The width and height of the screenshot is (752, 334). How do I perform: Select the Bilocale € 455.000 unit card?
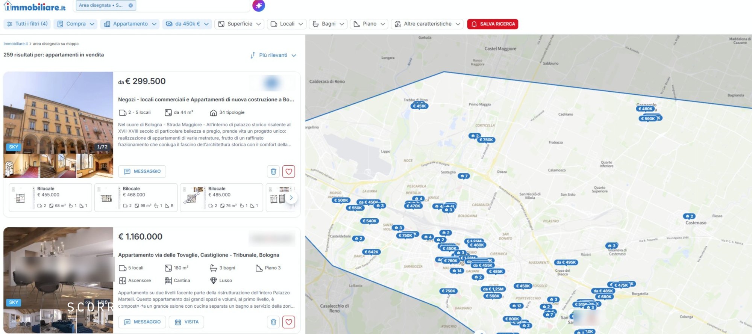(50, 198)
